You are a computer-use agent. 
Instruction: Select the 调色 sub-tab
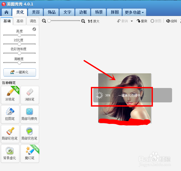point(33,21)
